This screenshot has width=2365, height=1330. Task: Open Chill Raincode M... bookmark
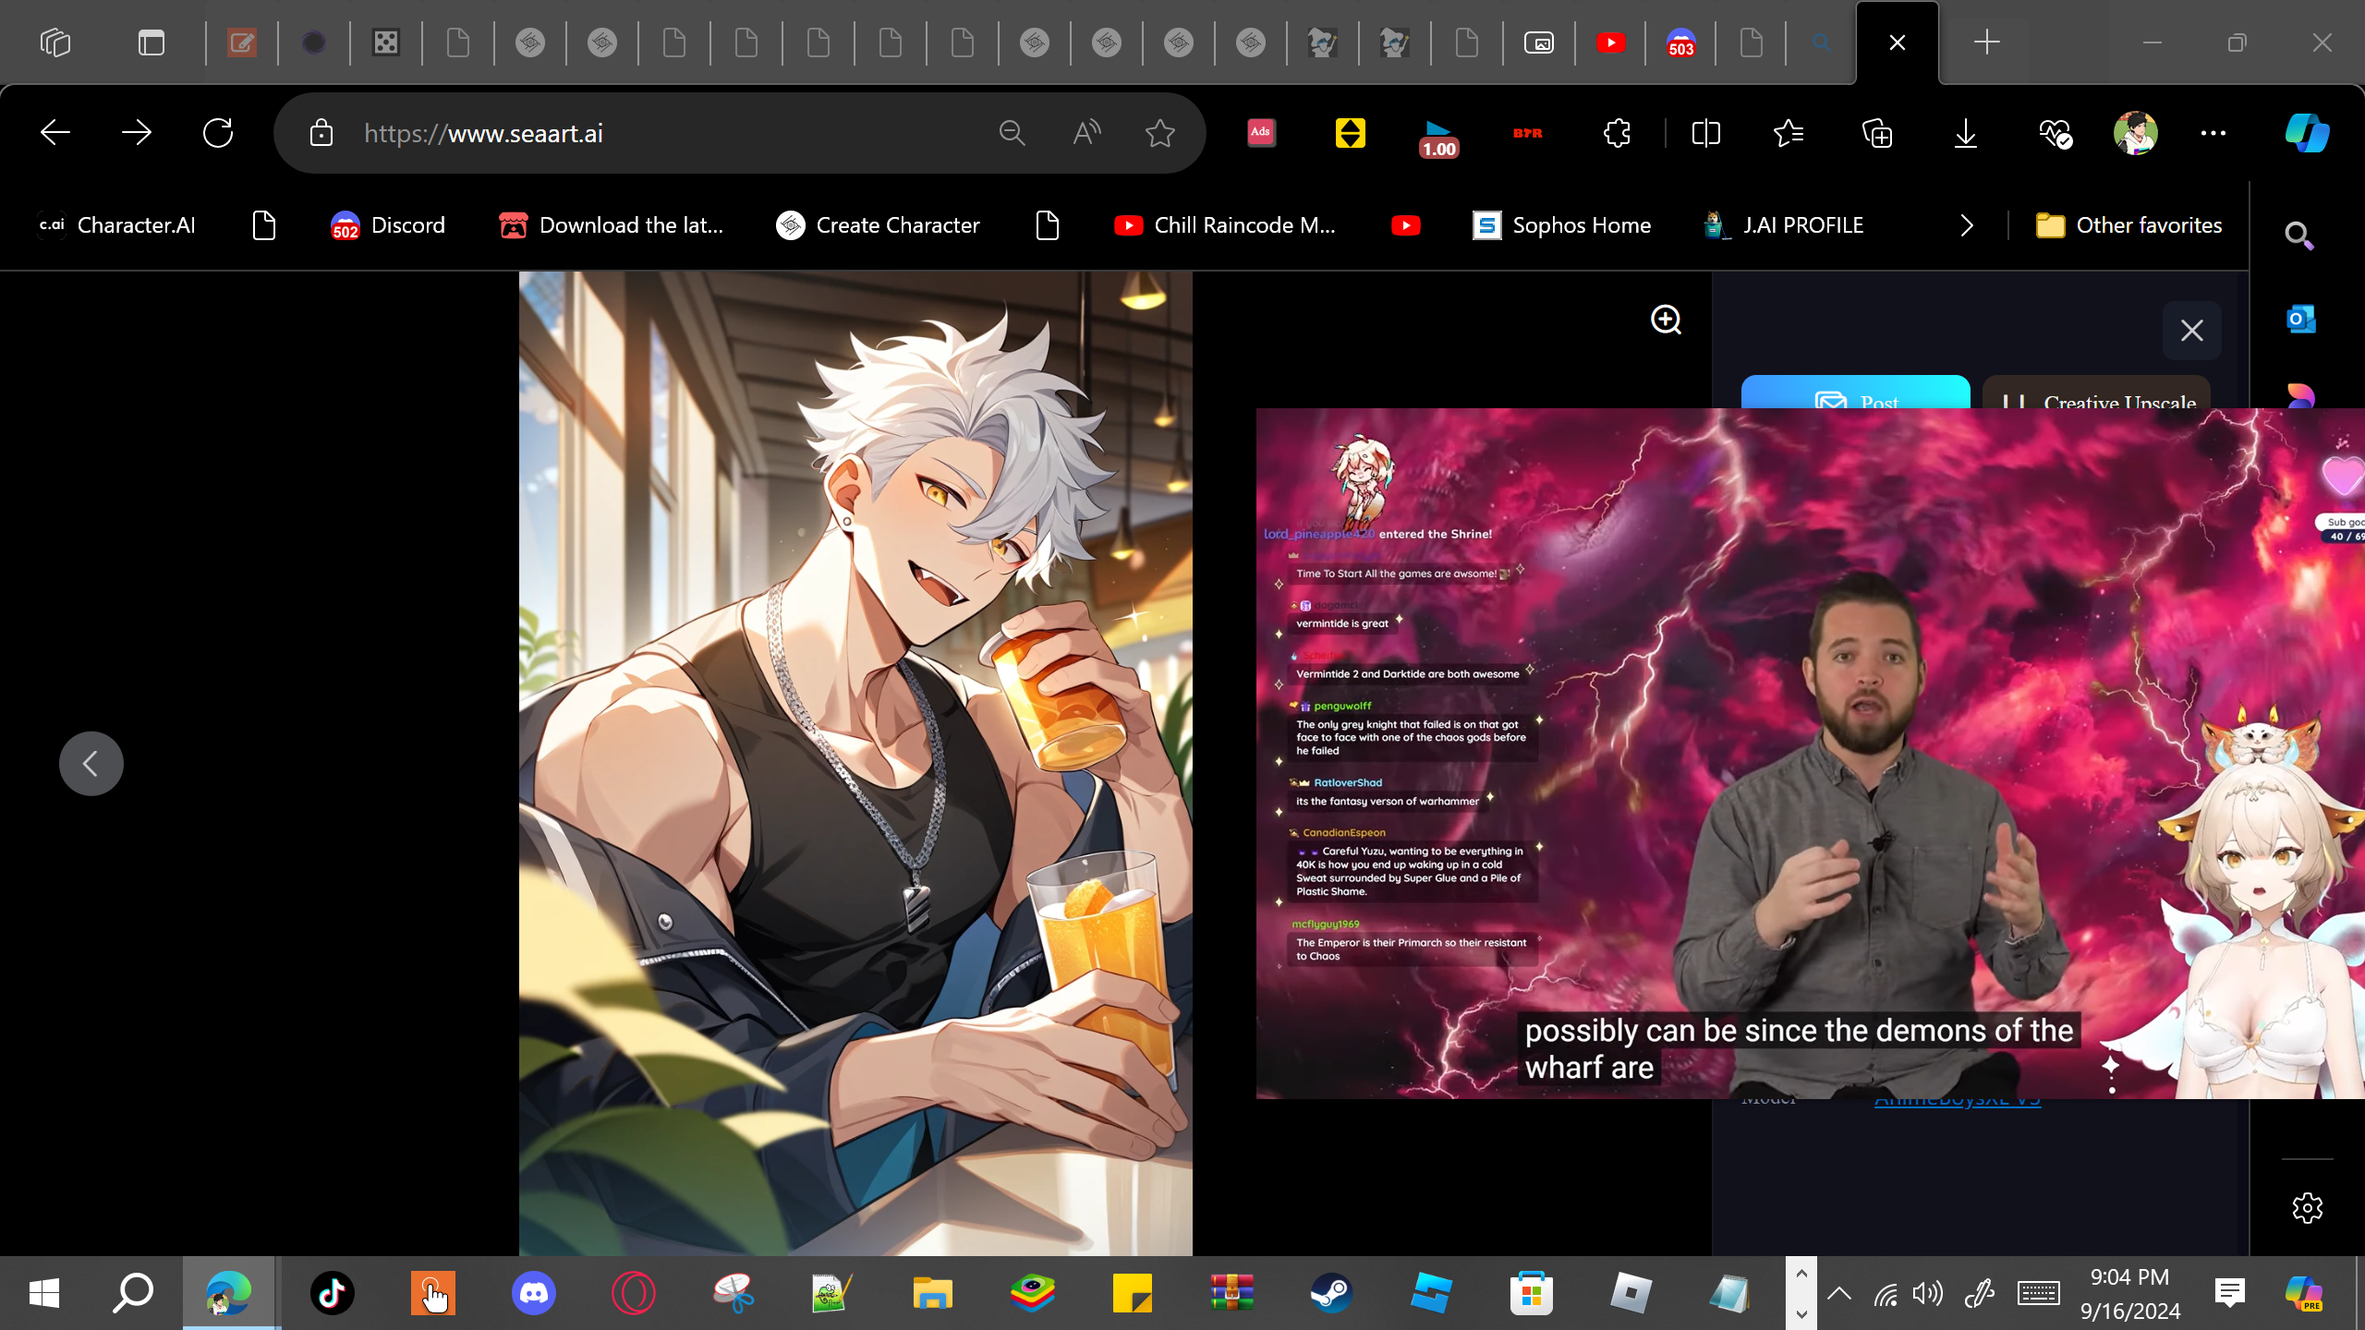(x=1224, y=225)
